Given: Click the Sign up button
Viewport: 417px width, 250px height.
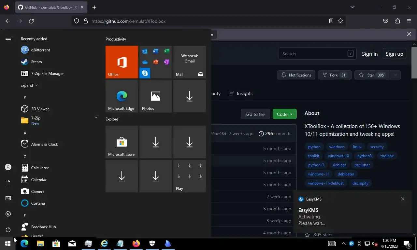Looking at the screenshot, I should [x=394, y=54].
